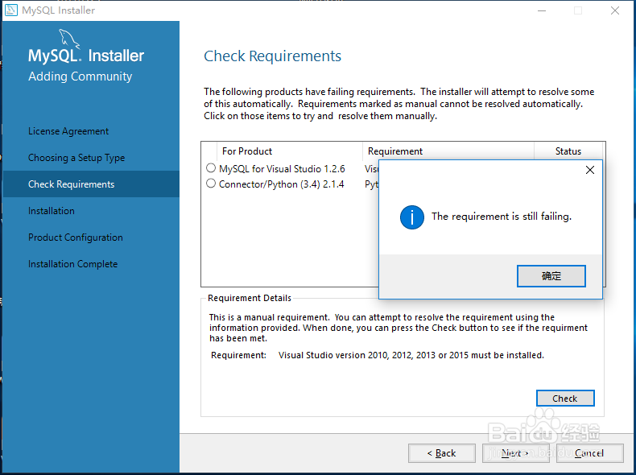This screenshot has height=475, width=636.
Task: Click the Check button
Action: click(x=565, y=399)
